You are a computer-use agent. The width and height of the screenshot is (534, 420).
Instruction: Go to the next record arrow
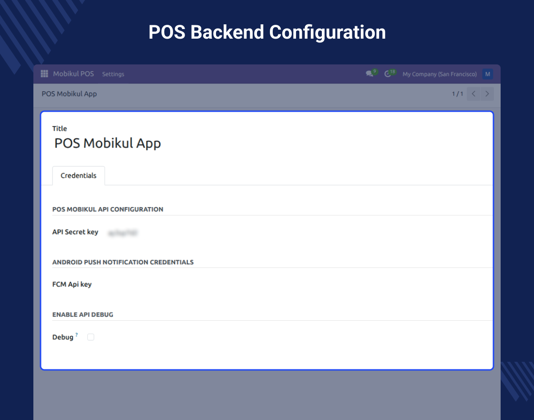pyautogui.click(x=487, y=94)
